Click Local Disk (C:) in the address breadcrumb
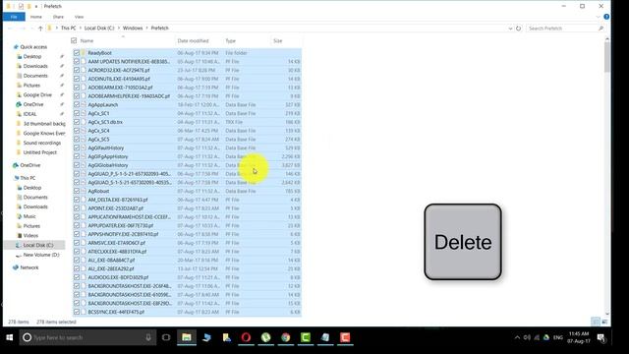The width and height of the screenshot is (629, 354). click(x=99, y=29)
